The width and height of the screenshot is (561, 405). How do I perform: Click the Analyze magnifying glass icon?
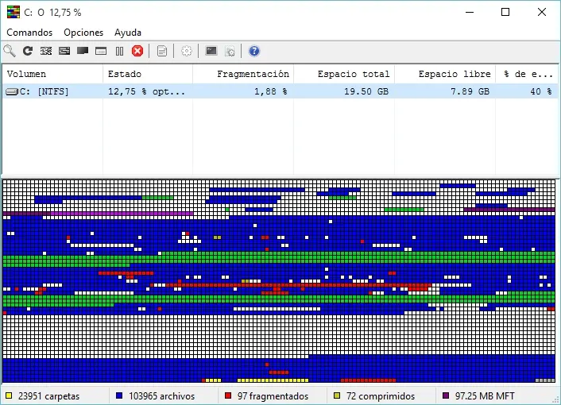[10, 51]
